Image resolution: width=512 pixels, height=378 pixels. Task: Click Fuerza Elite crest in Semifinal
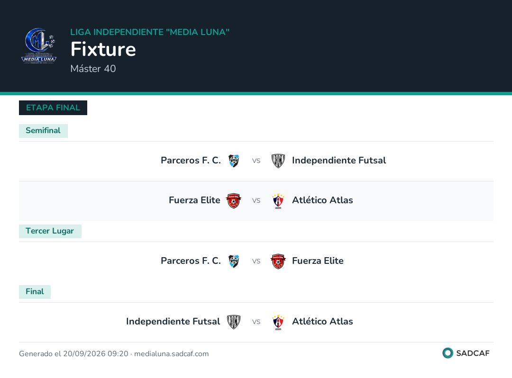[x=234, y=200]
